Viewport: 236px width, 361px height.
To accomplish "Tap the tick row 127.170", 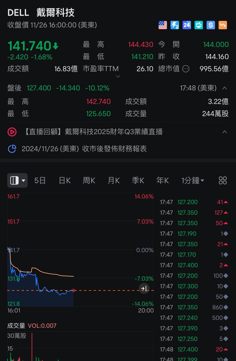I will (194, 255).
